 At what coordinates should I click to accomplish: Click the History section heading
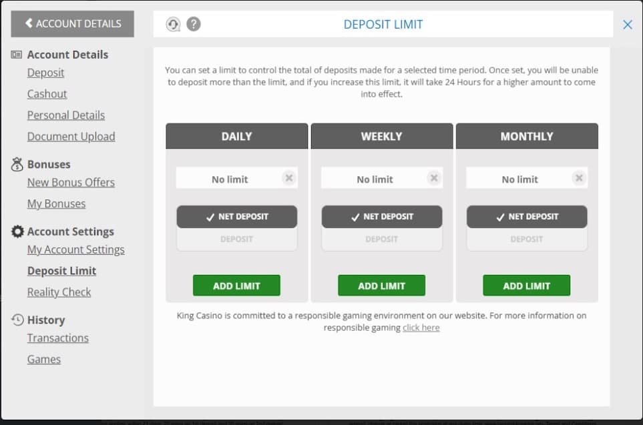46,320
